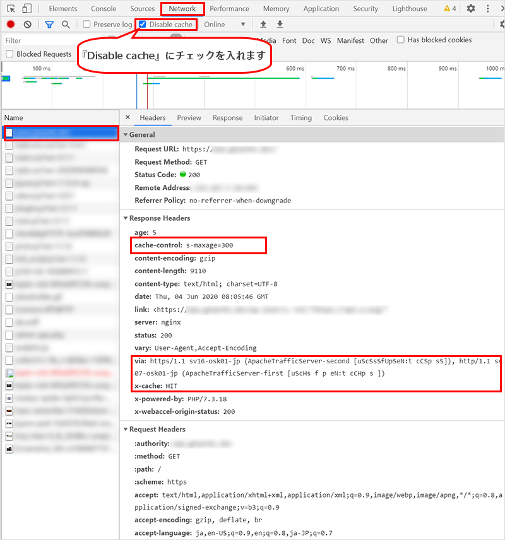Collapse the Response Headers section
The height and width of the screenshot is (540, 505).
coord(126,218)
